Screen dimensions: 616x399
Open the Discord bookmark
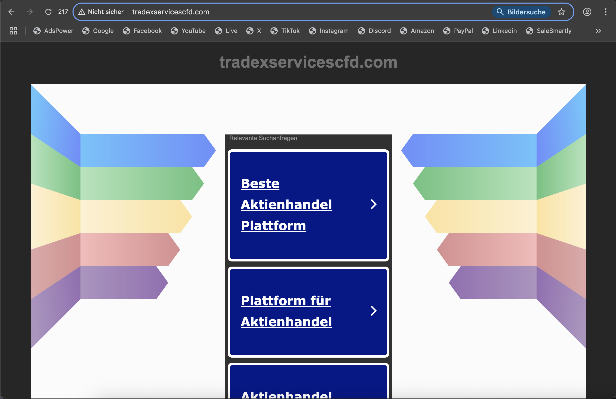click(375, 31)
